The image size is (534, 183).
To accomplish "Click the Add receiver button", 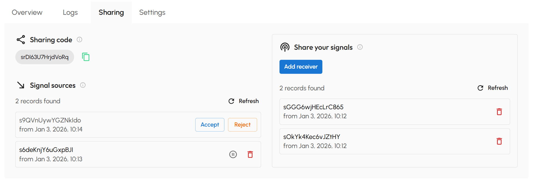I will [301, 66].
